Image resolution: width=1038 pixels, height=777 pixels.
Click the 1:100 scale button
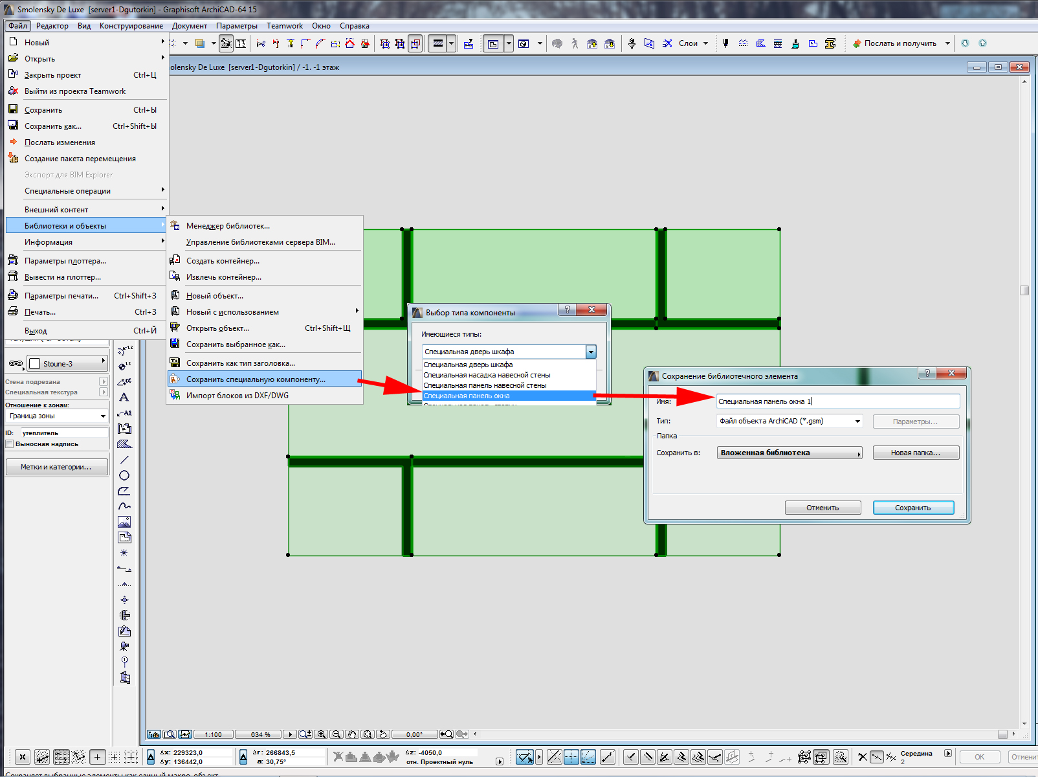click(x=213, y=734)
